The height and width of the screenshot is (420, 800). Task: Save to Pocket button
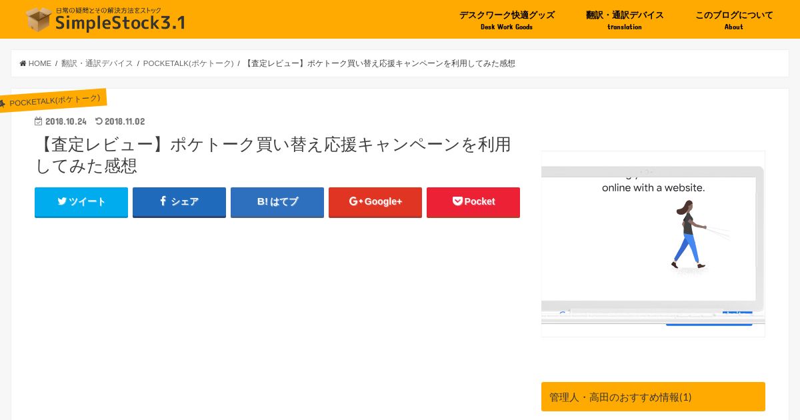click(473, 202)
